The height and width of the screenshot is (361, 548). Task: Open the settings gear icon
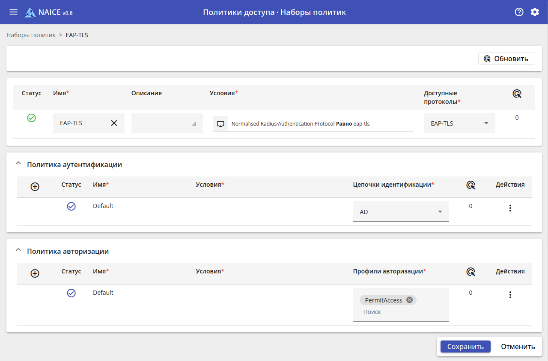click(535, 12)
